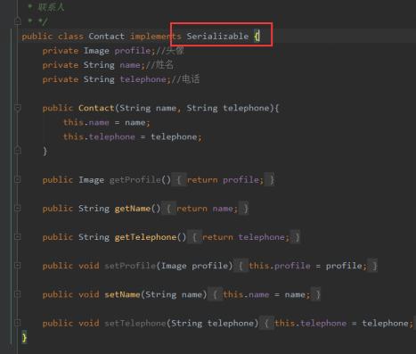Screen dimensions: 416x354
Task: Click folded opening brace placeholder after getTelephone()
Action: tap(194, 237)
